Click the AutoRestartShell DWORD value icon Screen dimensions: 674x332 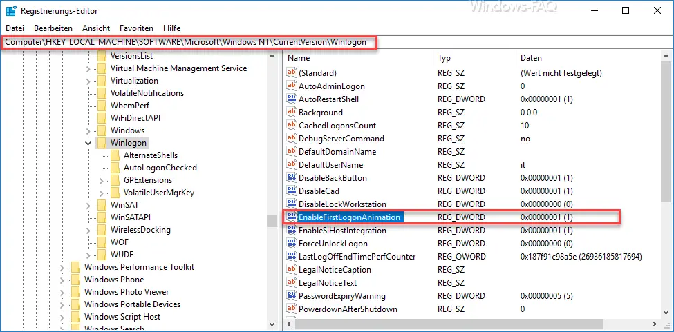coord(292,99)
